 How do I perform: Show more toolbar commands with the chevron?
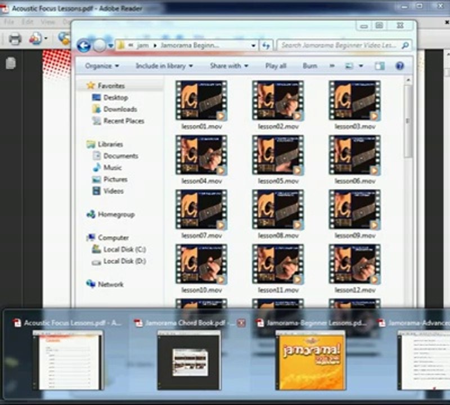pyautogui.click(x=332, y=66)
